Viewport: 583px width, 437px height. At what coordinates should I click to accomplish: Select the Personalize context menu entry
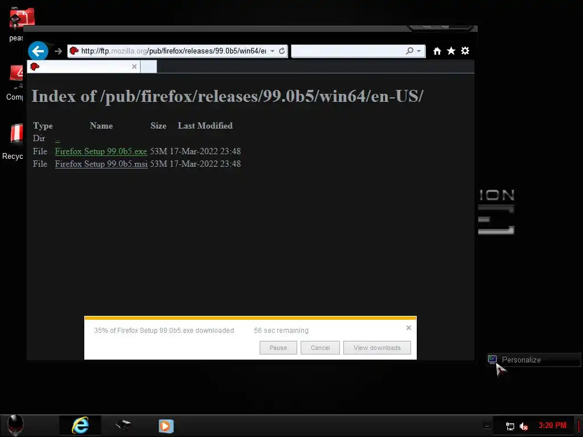533,360
